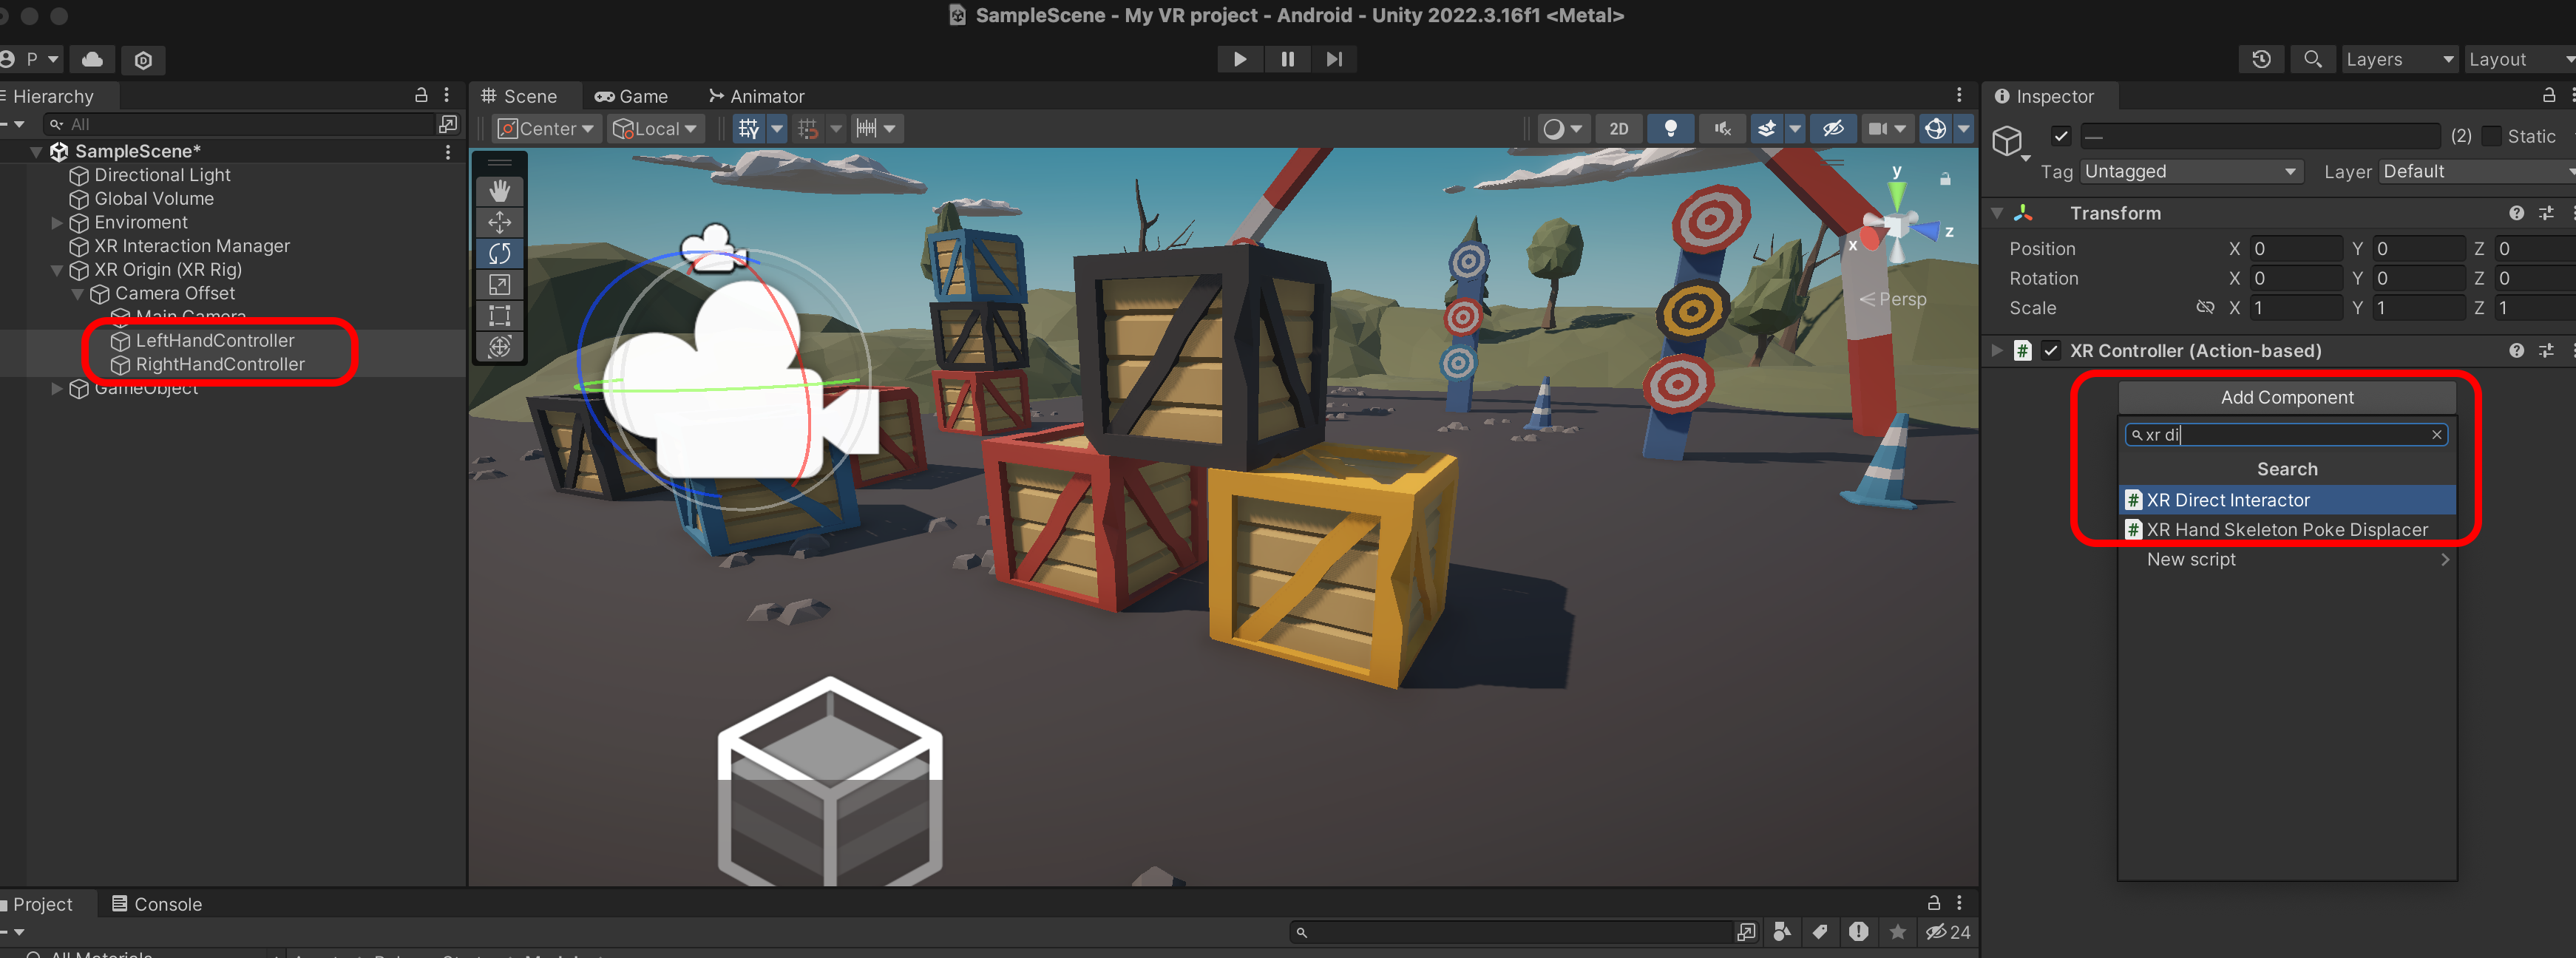Collapse XR Origin (XR Rig) tree node

pos(57,270)
